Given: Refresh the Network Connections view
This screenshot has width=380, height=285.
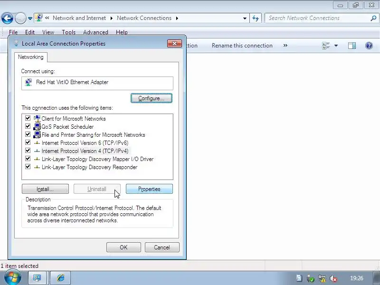Looking at the screenshot, I should (x=256, y=18).
